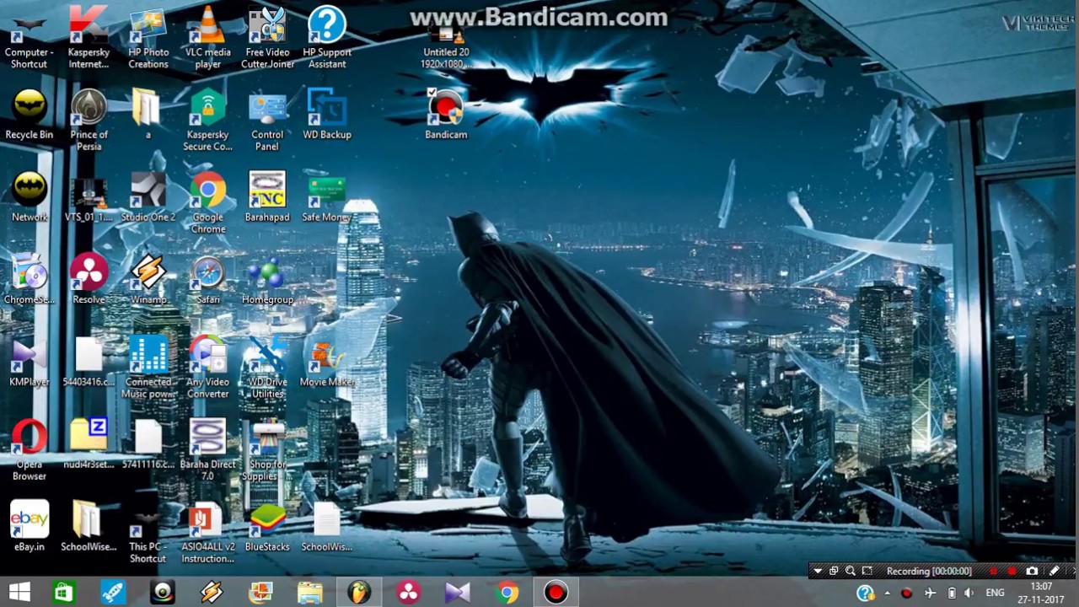Open File Explorer on taskbar

[310, 593]
